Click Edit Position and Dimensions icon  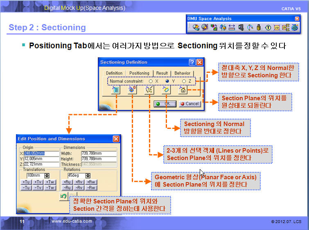(x=115, y=90)
